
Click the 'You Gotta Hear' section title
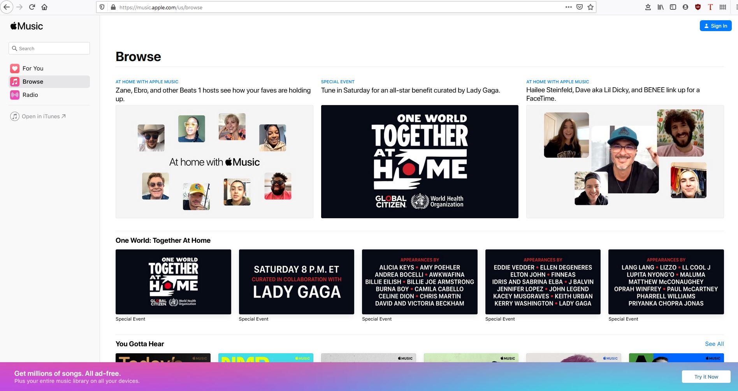tap(140, 344)
